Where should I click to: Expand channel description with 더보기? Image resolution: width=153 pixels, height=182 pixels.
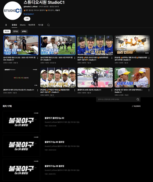click(x=57, y=10)
